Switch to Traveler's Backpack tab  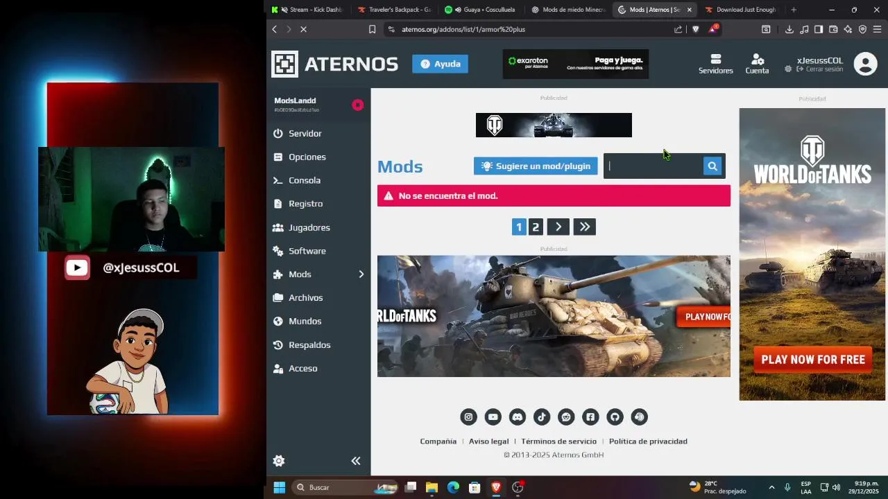tap(394, 10)
